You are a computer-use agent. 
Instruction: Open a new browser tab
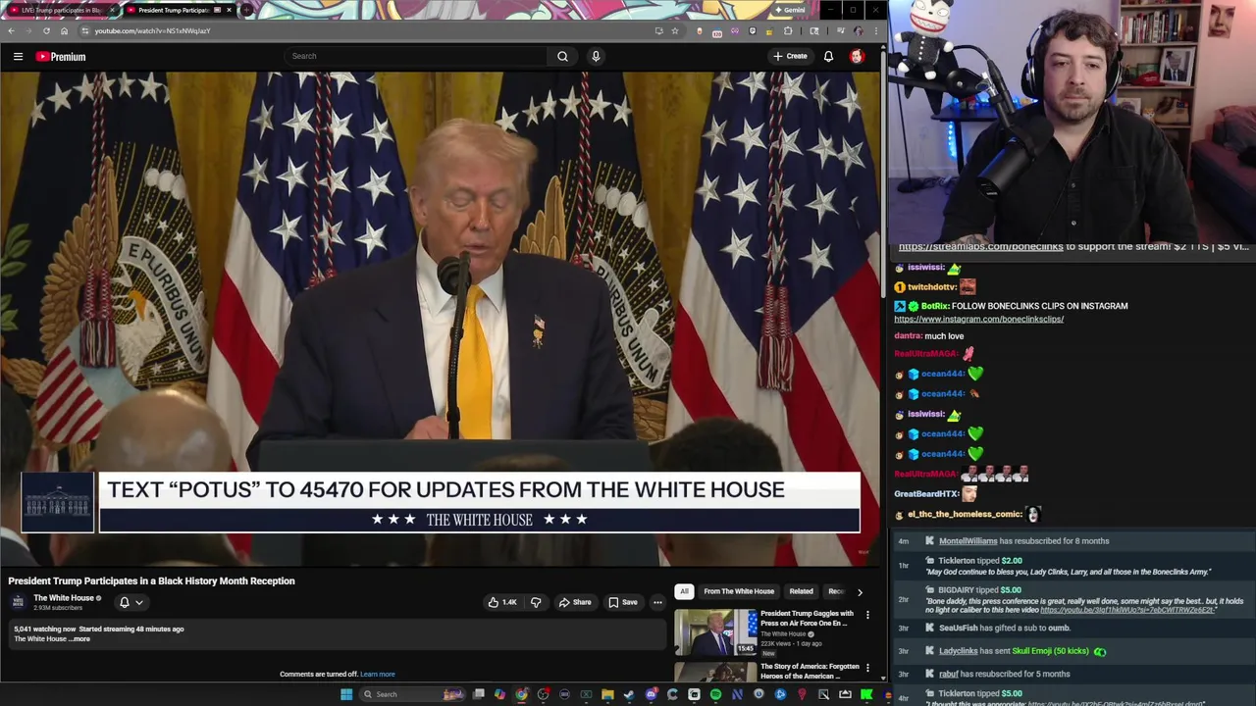click(x=246, y=10)
